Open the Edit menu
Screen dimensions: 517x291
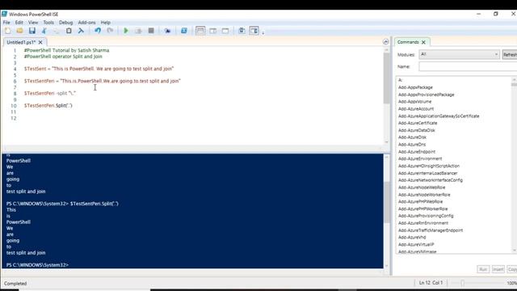coord(19,23)
